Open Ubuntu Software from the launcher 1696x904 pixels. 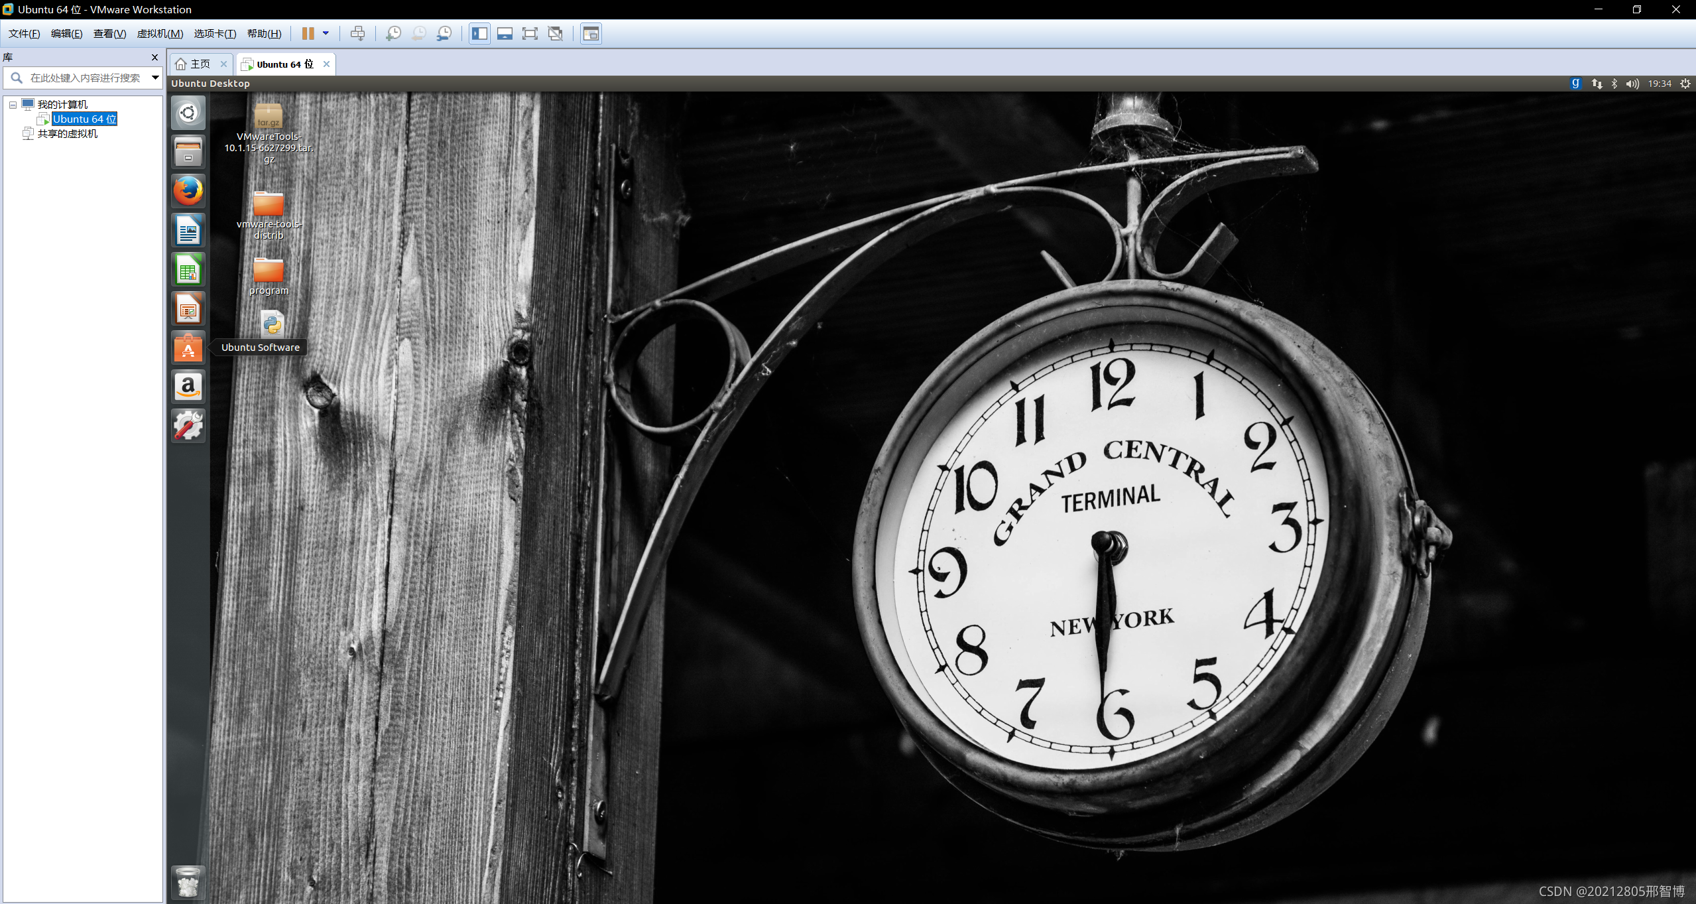[188, 348]
